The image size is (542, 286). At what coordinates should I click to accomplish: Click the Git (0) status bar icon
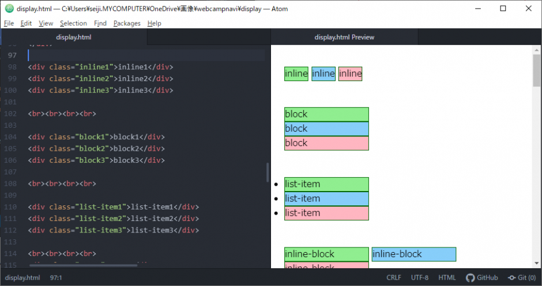click(x=522, y=277)
